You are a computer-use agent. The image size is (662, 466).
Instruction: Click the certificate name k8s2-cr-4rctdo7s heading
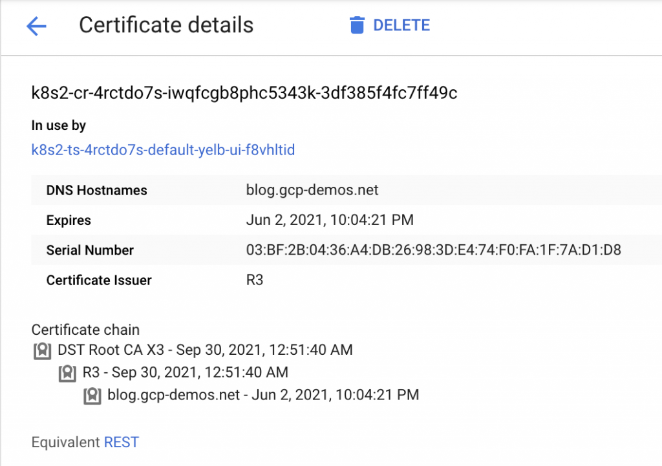(x=244, y=93)
